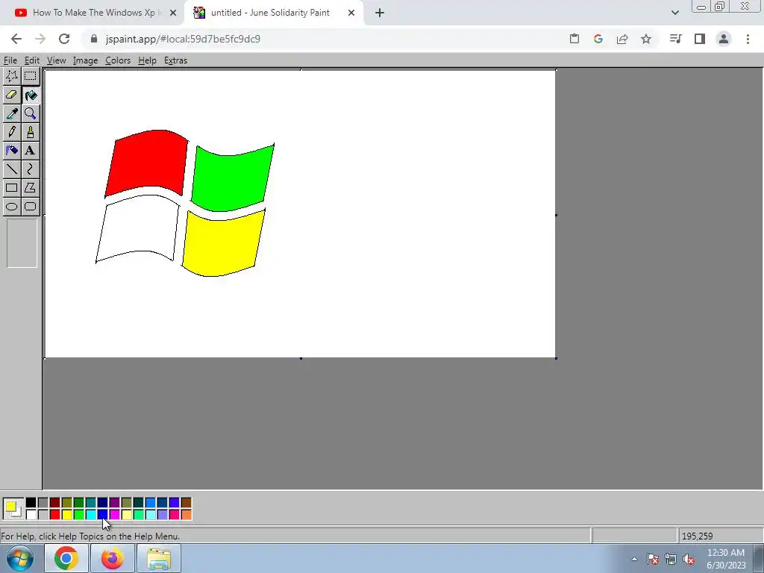
Task: Go forward in the browser
Action: [x=40, y=39]
